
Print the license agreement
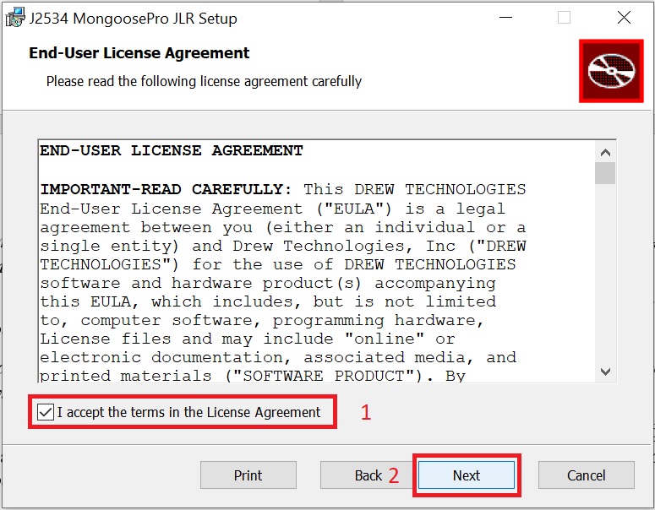pos(248,475)
